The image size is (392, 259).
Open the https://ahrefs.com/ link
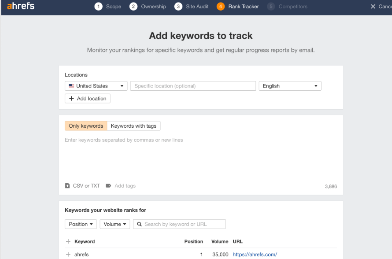click(x=255, y=254)
